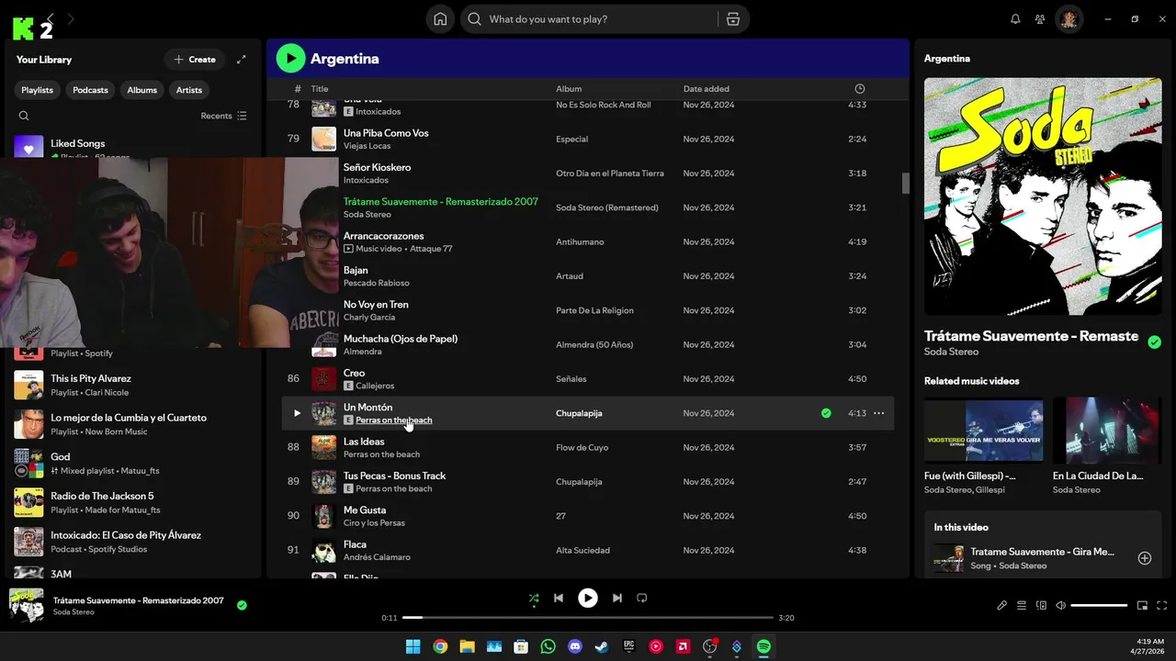Screen dimensions: 1176x661
Task: Open Chrome from the taskbar
Action: click(x=440, y=646)
